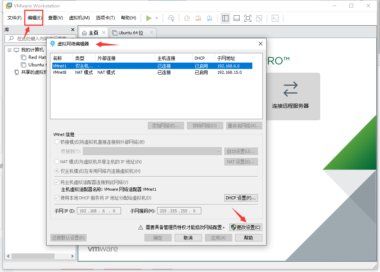
Task: Click the VMware Workstation logo icon in title bar
Action: (9, 6)
